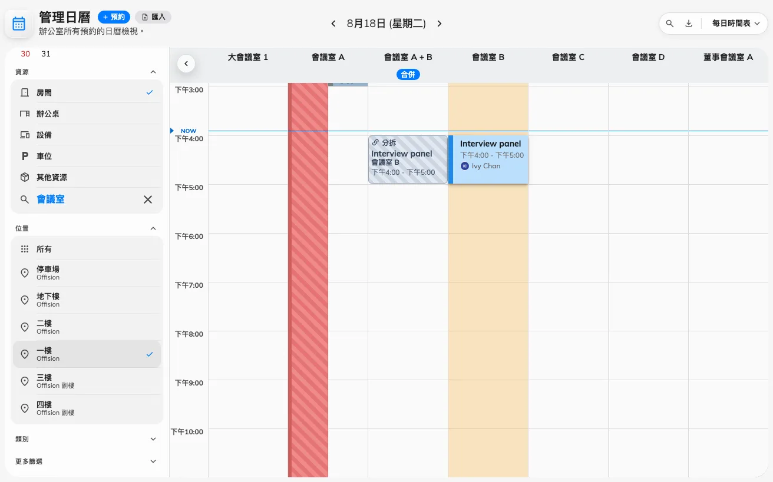Select the 四樓 location

click(x=87, y=408)
